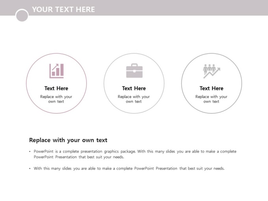268x201 pixels.
Task: Click bold 'Replace with your own text' heading
Action: pyautogui.click(x=68, y=140)
